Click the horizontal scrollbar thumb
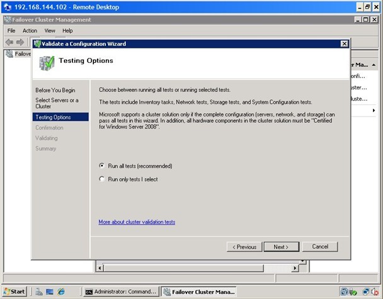The image size is (383, 299). pyautogui.click(x=184, y=268)
